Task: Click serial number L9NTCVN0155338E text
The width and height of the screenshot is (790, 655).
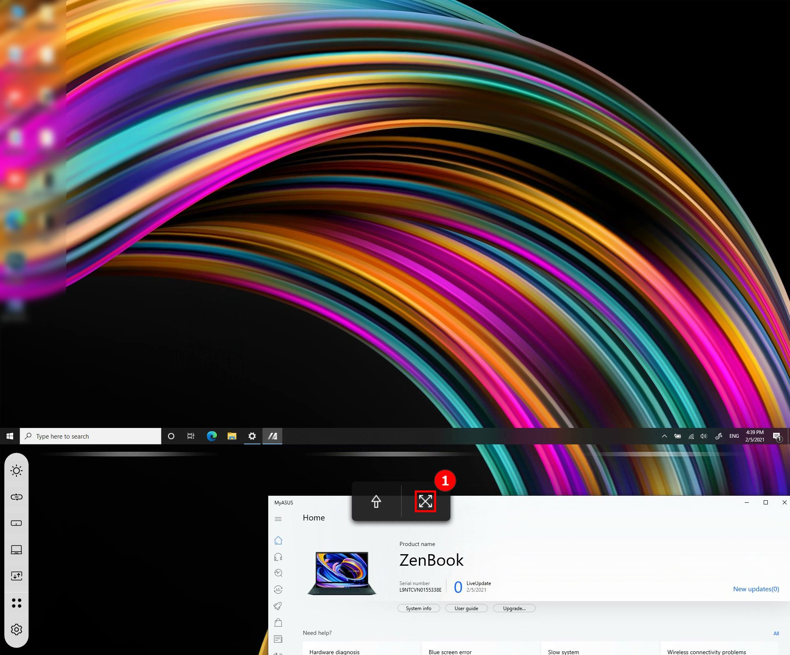Action: 420,590
